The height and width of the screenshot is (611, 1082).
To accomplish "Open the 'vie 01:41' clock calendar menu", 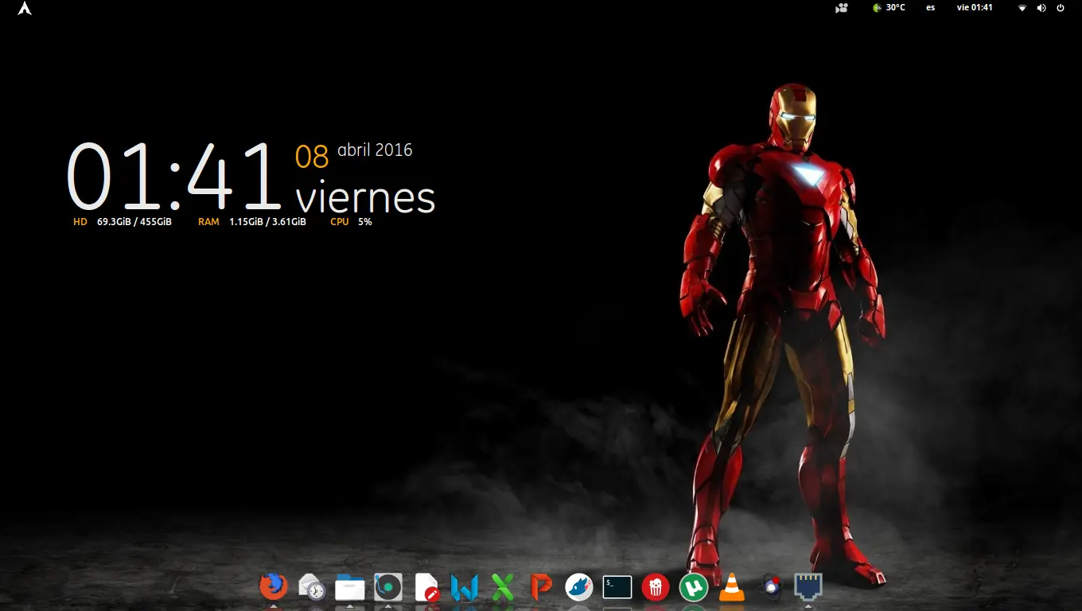I will tap(975, 7).
